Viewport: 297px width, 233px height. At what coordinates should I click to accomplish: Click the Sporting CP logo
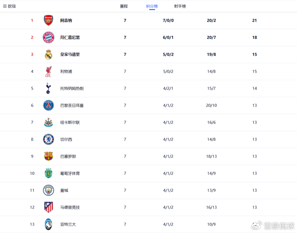48,173
